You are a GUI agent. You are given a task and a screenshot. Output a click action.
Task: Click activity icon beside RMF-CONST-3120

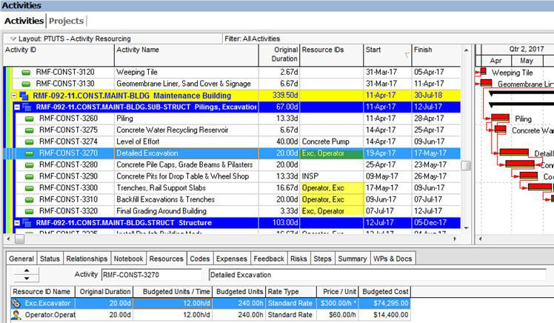(x=27, y=73)
